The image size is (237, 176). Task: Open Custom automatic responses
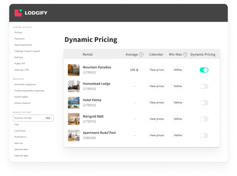(29, 91)
